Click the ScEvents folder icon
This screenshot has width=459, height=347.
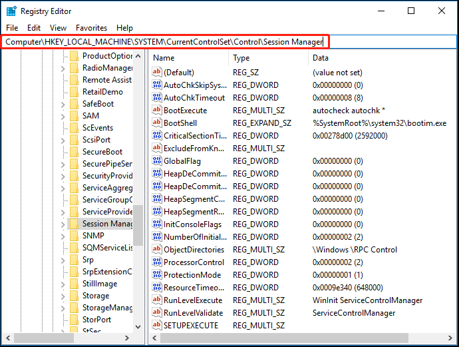pyautogui.click(x=75, y=128)
